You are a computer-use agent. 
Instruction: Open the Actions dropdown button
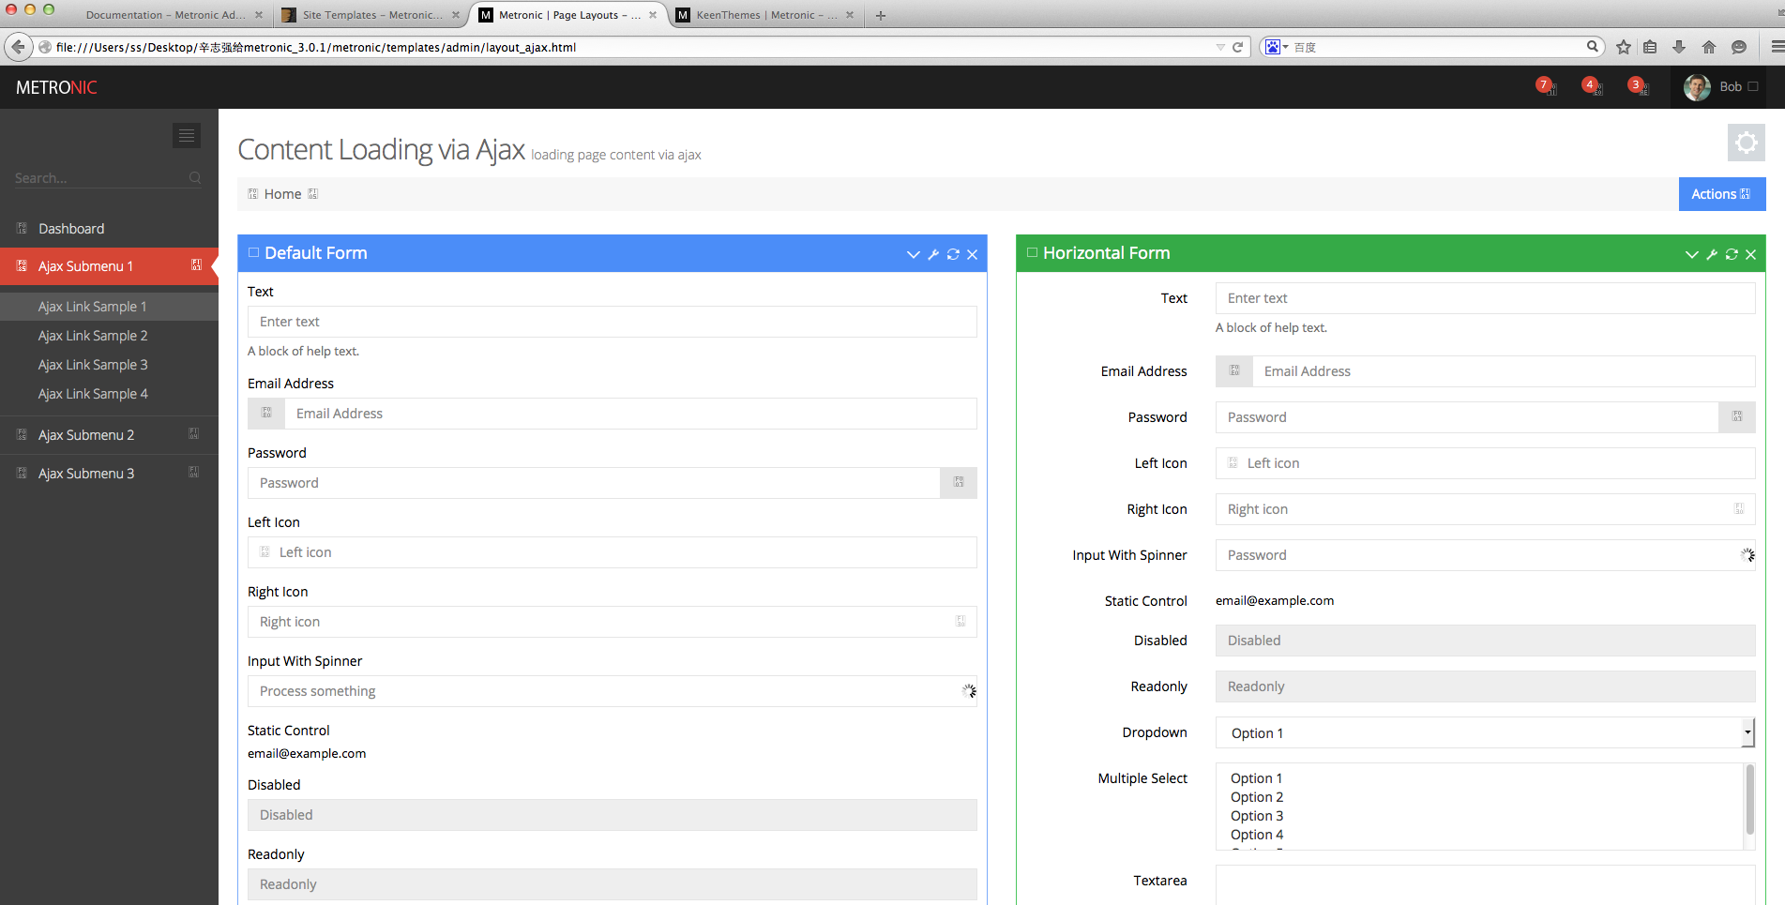coord(1721,194)
